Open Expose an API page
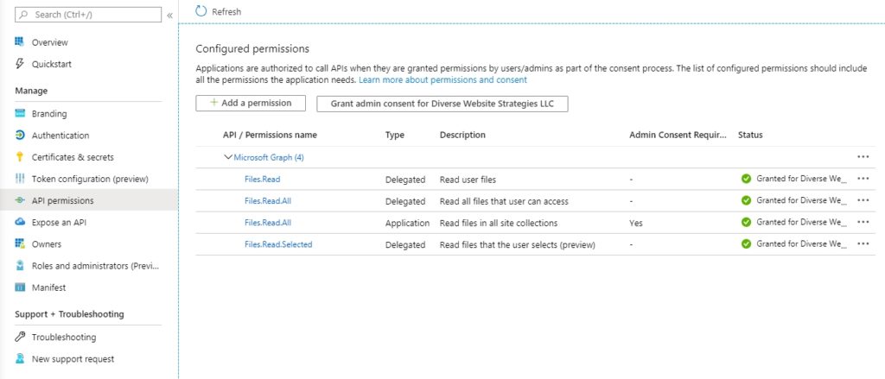 [59, 222]
